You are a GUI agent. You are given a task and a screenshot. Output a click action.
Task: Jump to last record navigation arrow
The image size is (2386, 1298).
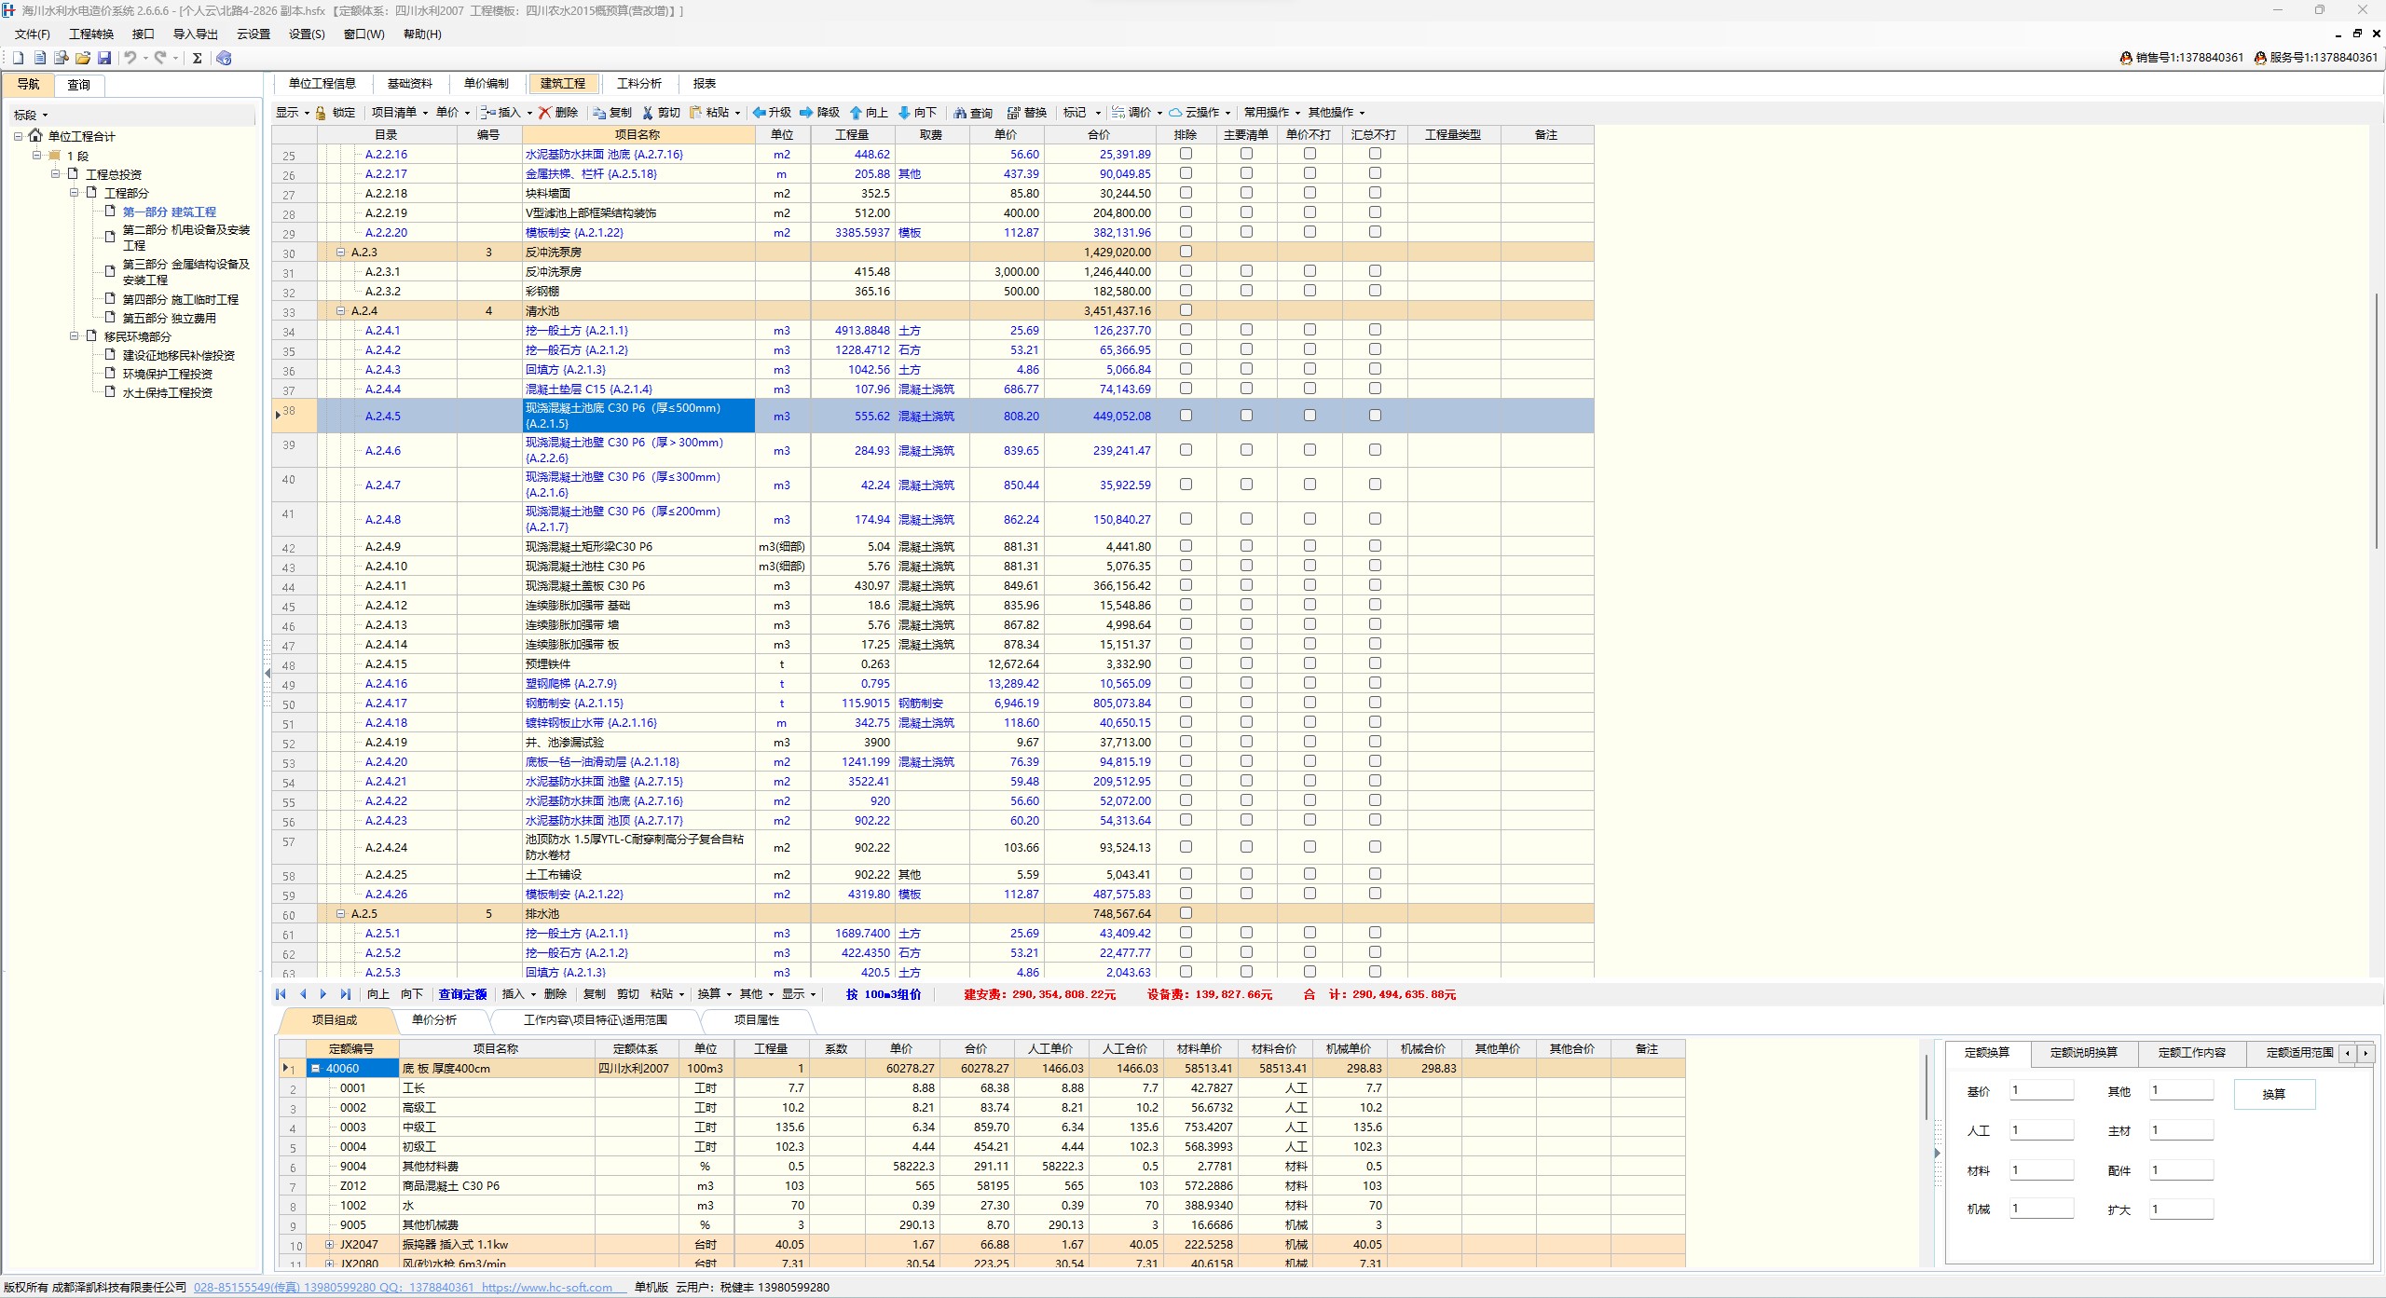pos(346,994)
